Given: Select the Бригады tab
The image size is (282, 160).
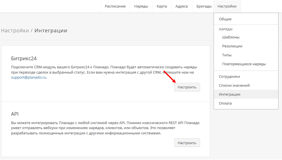Looking at the screenshot, I should tap(204, 6).
